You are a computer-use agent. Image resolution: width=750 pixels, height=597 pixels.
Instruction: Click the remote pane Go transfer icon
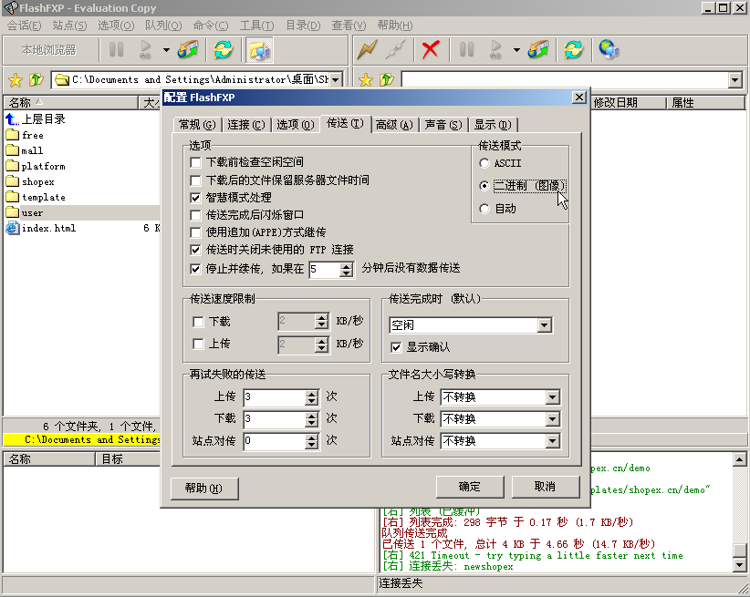(x=496, y=49)
